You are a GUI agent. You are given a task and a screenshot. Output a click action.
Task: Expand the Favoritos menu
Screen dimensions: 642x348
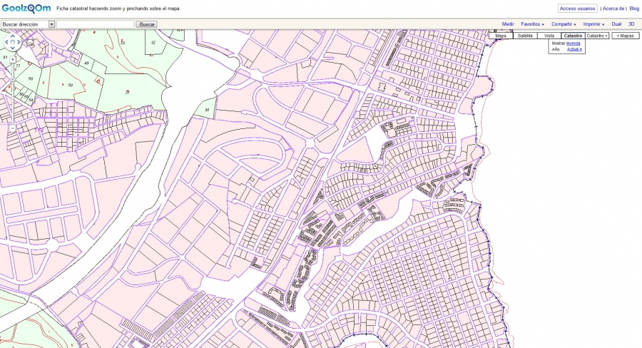tap(532, 24)
